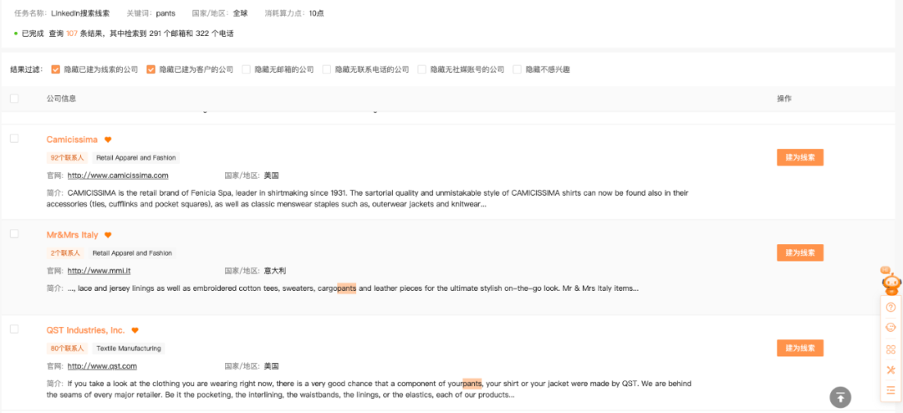The image size is (903, 413).
Task: Click 建为线索 button for QST Industries
Action: point(800,348)
